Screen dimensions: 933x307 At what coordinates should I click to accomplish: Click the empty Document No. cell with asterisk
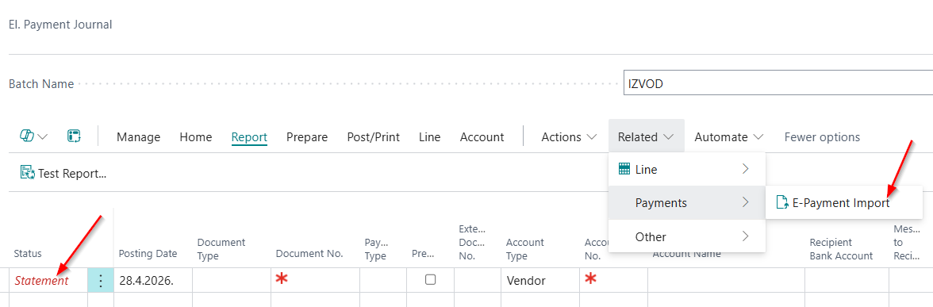[316, 280]
